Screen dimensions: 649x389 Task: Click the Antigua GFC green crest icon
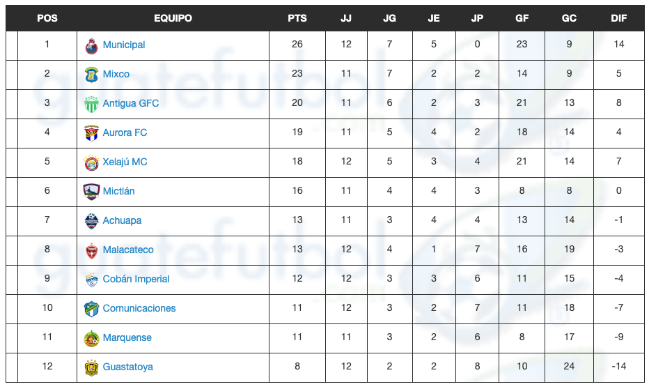pos(91,104)
